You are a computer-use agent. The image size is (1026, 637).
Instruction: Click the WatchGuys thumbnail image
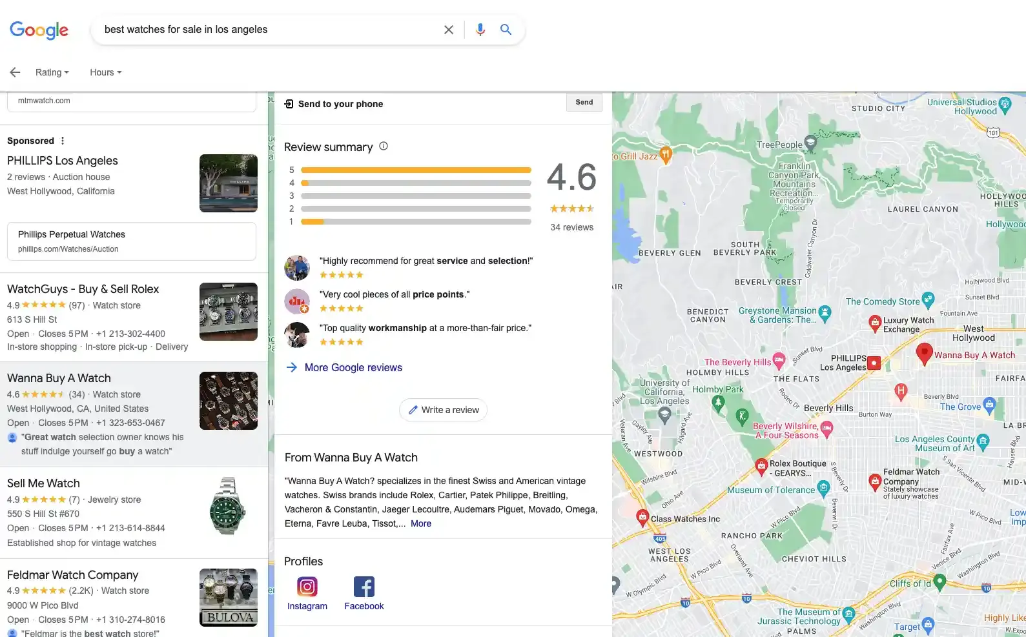pos(229,312)
